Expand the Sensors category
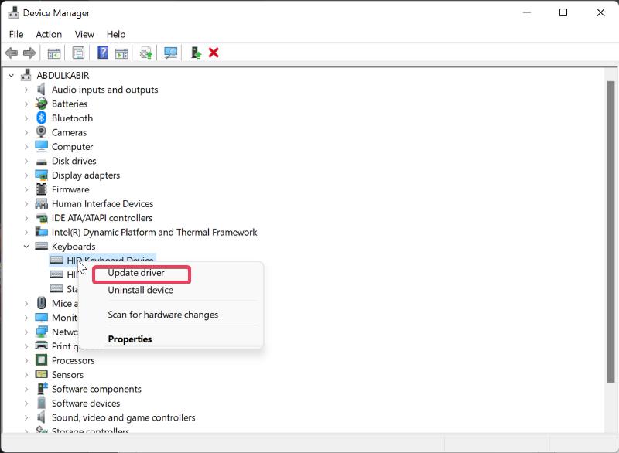The image size is (619, 453). coord(26,375)
